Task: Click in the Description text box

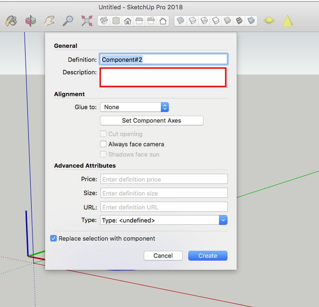Action: pyautogui.click(x=163, y=77)
